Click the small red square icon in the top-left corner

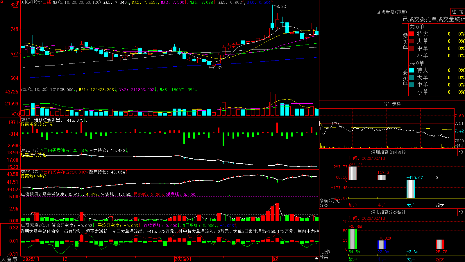coord(1,1)
